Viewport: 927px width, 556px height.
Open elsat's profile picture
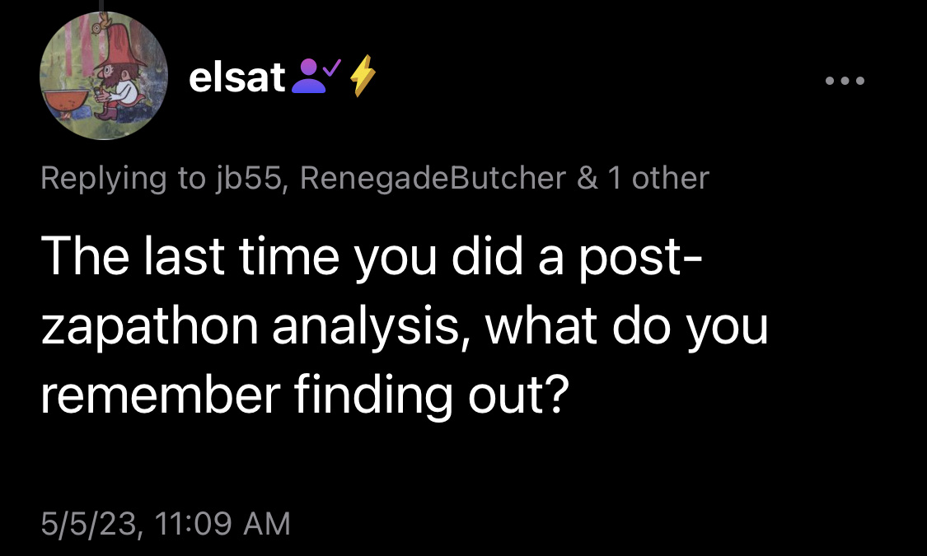104,76
